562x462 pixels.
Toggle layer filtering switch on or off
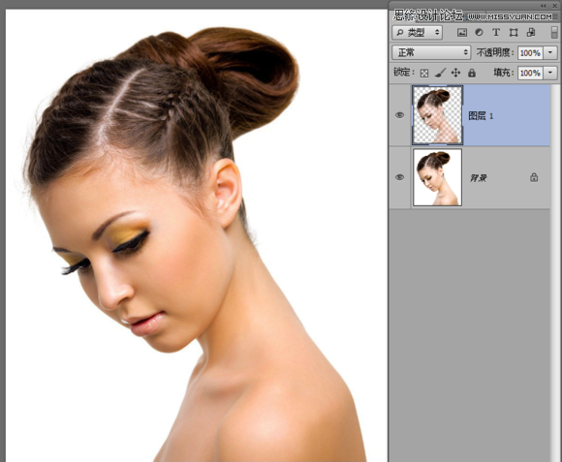click(554, 33)
